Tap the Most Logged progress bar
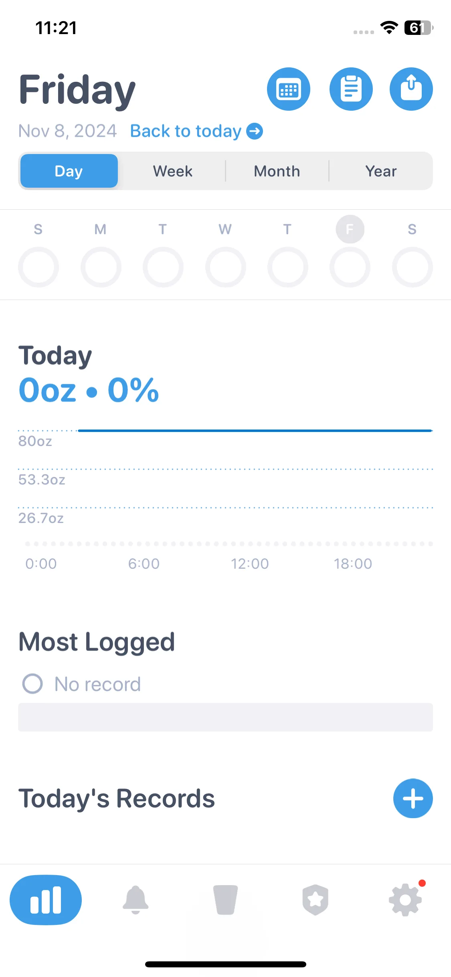 [225, 717]
